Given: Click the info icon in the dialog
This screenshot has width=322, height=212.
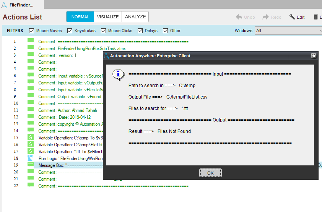Looking at the screenshot, I should point(118,74).
